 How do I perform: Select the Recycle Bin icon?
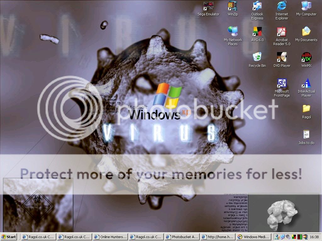point(257,57)
